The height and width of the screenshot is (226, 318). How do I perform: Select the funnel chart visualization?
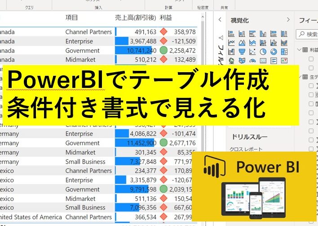242,52
